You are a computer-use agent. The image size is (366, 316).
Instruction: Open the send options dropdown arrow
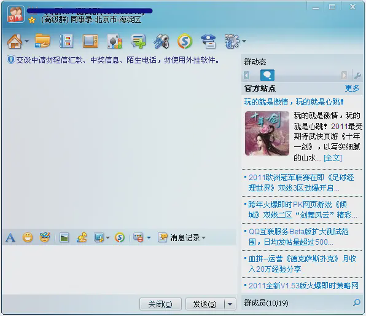coord(230,304)
